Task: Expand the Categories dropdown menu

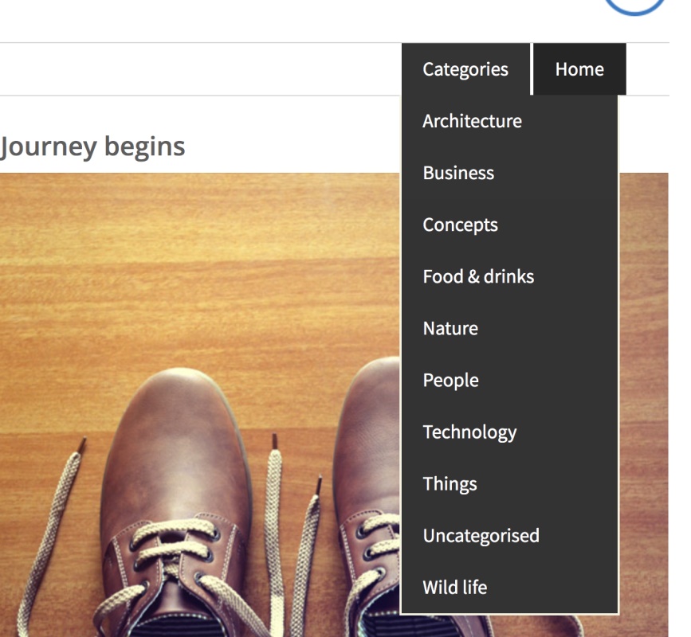Action: point(465,69)
